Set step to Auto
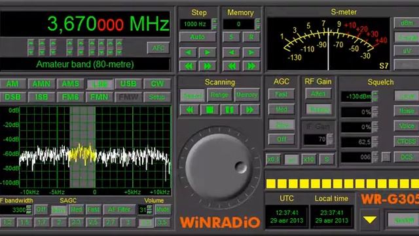This screenshot has width=419, height=236. 198,37
